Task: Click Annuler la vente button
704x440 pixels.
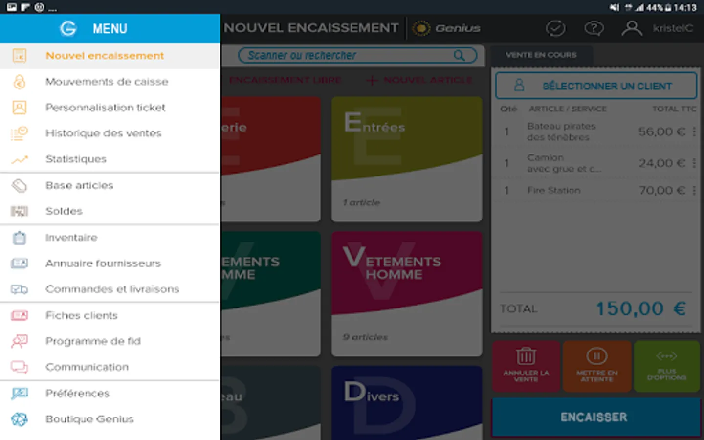Action: click(526, 366)
